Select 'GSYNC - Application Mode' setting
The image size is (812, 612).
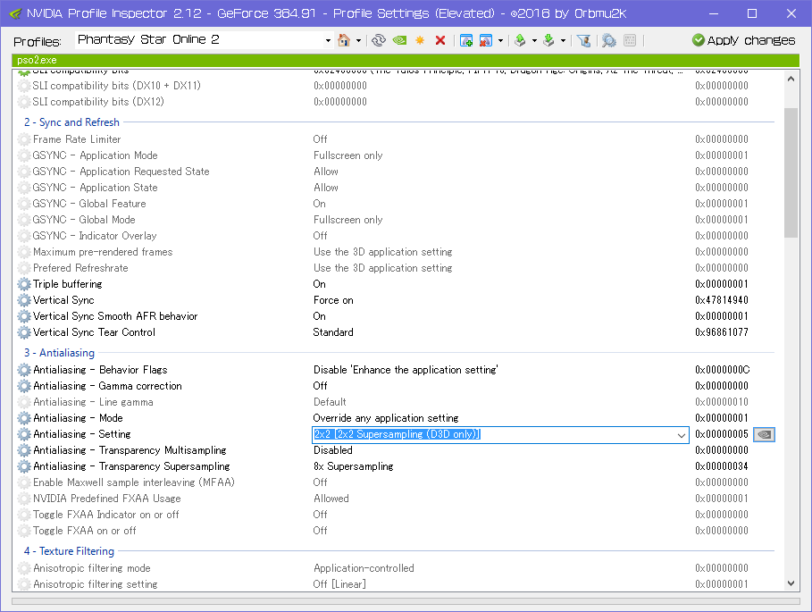pyautogui.click(x=96, y=155)
